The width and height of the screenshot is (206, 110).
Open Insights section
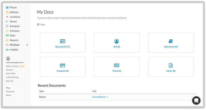14,50
